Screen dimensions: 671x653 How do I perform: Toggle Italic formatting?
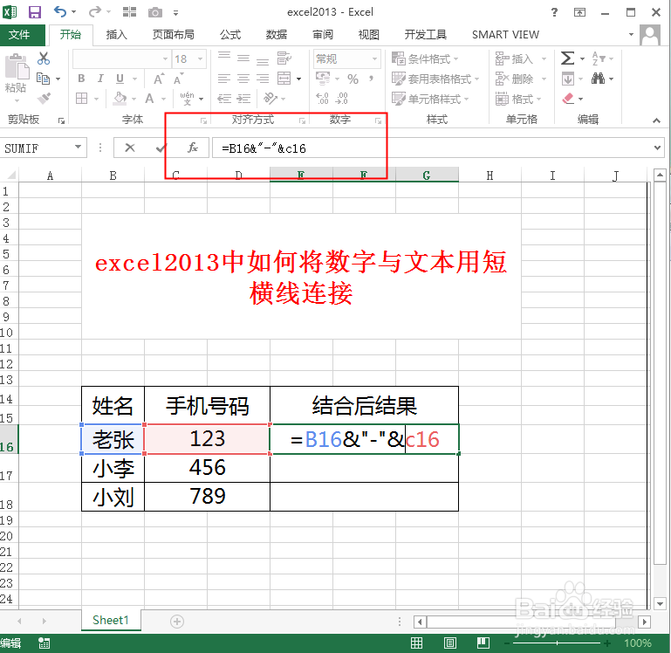tap(100, 79)
